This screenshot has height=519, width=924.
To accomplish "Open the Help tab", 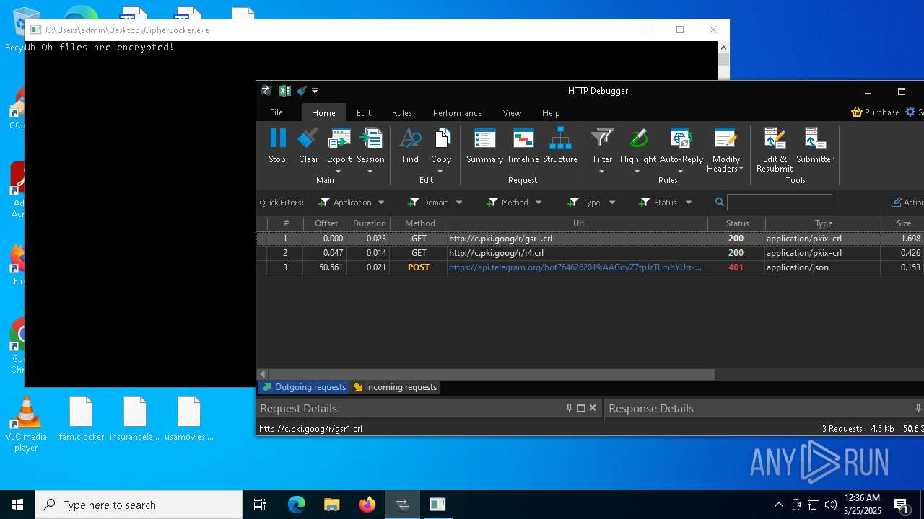I will point(551,112).
